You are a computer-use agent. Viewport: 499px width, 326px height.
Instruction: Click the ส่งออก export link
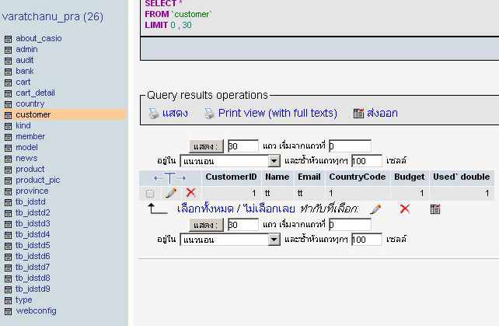click(382, 113)
